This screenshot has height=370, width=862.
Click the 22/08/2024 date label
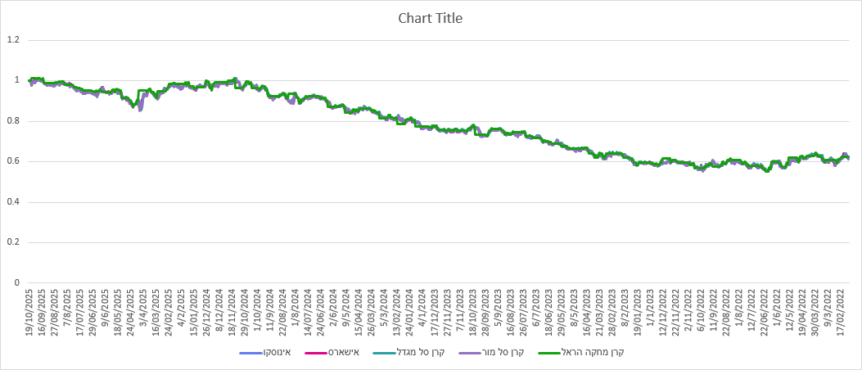[x=283, y=312]
